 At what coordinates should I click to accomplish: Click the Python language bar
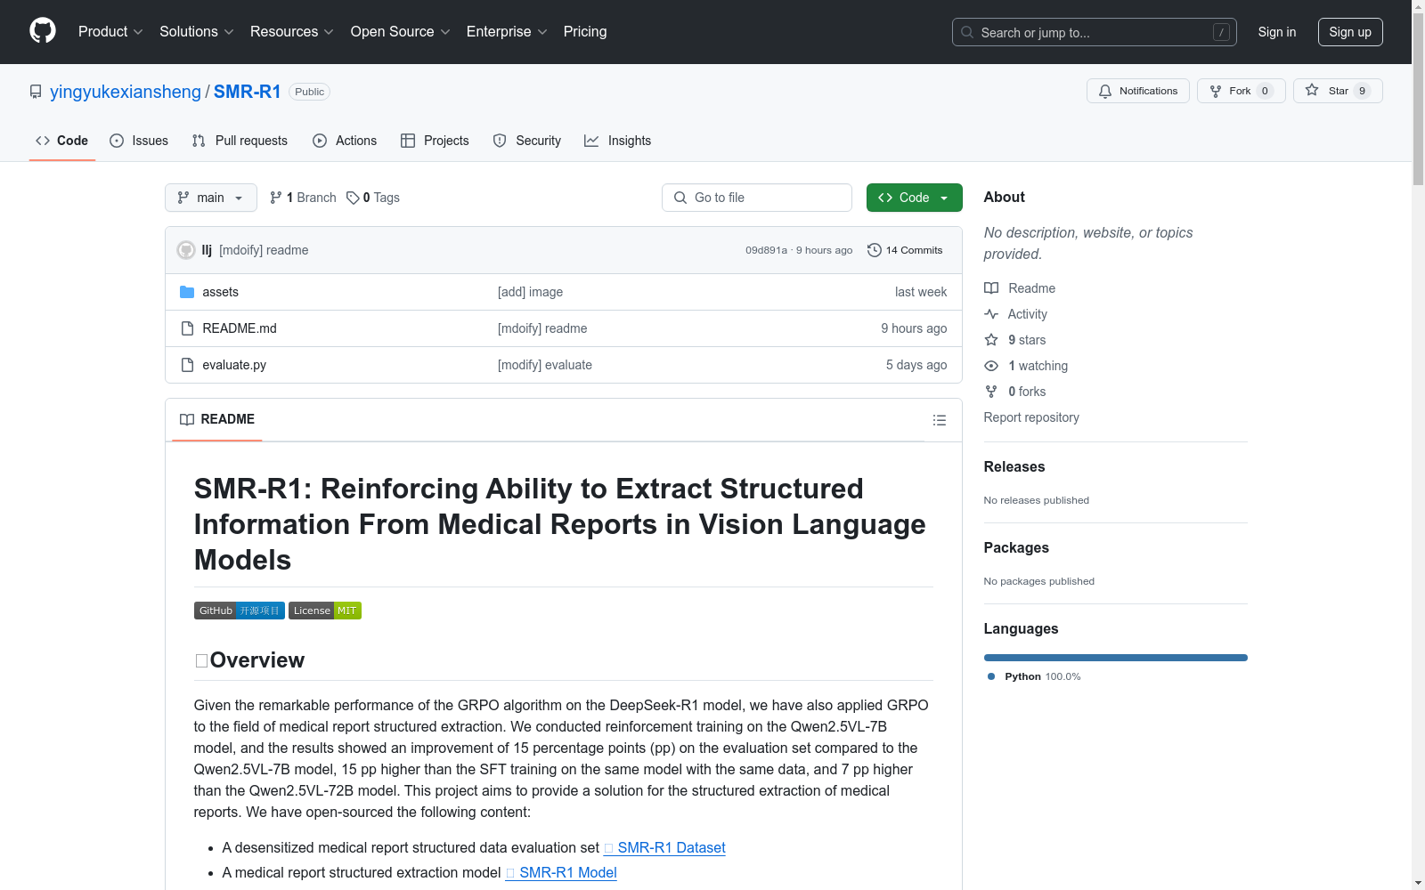(x=1116, y=658)
